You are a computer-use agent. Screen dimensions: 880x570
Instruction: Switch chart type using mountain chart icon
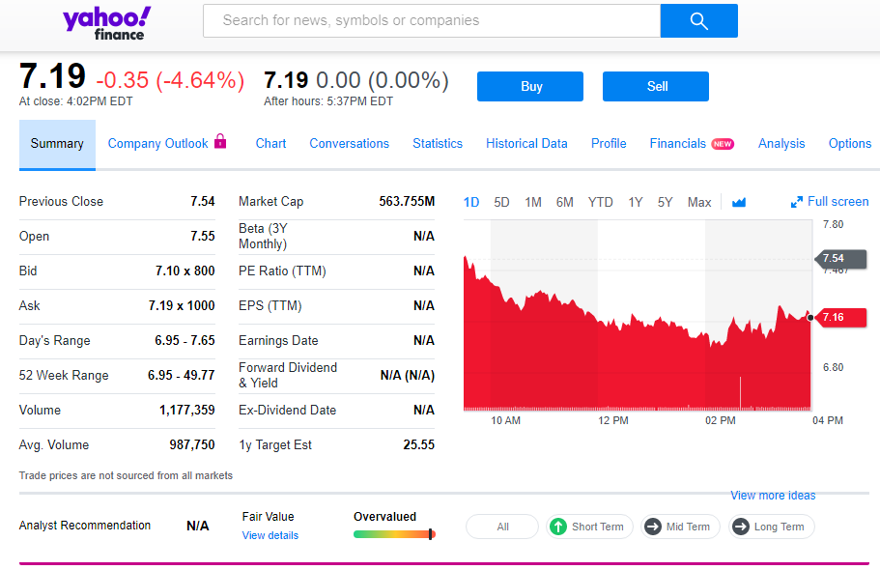(x=739, y=202)
